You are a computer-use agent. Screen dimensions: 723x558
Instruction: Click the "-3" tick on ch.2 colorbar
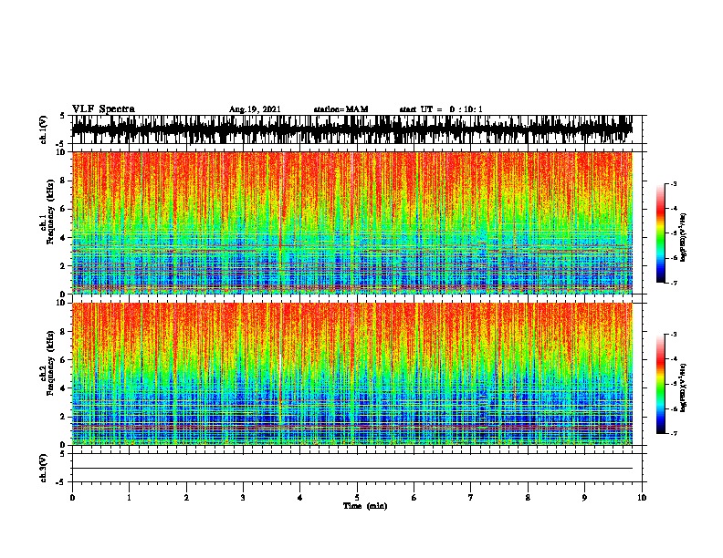click(674, 335)
